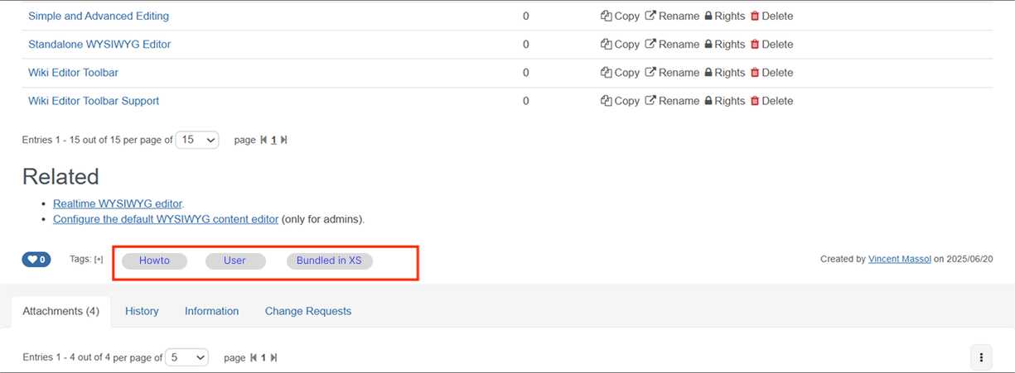Click the Bundled in XS tag
The height and width of the screenshot is (373, 1015).
(329, 261)
